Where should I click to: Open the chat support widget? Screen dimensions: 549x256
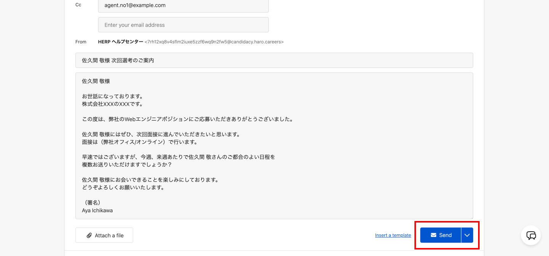coord(531,235)
